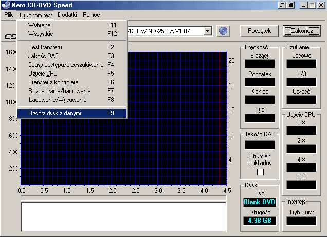Click the title bar floppy save icon
The height and width of the screenshot is (237, 327).
point(290,5)
